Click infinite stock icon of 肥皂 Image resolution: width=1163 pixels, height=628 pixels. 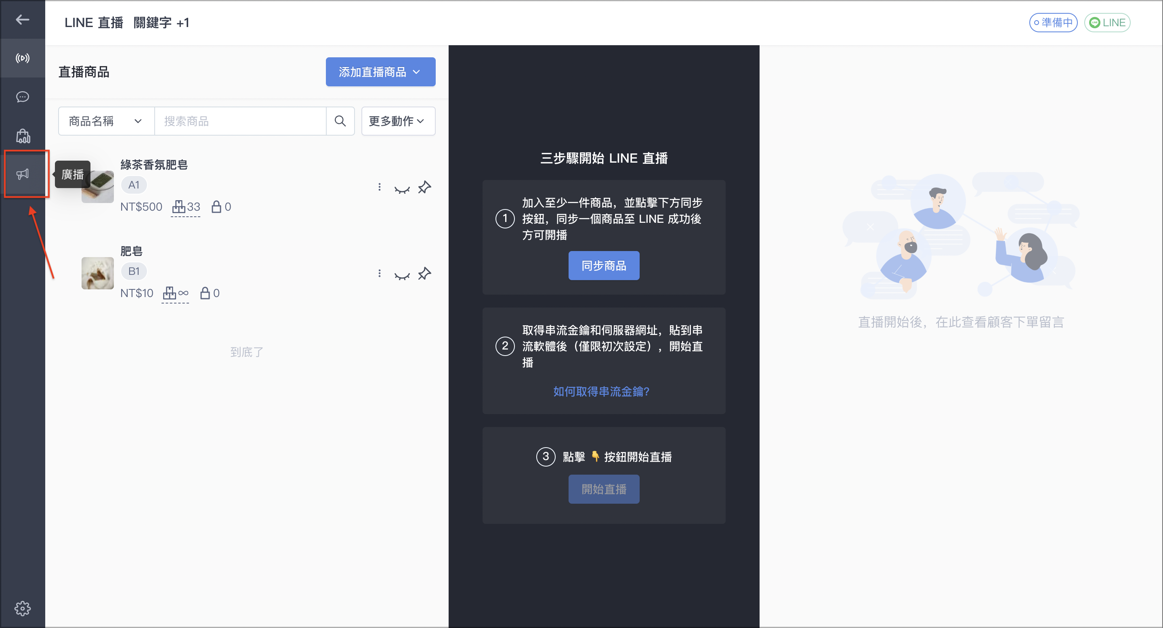176,293
